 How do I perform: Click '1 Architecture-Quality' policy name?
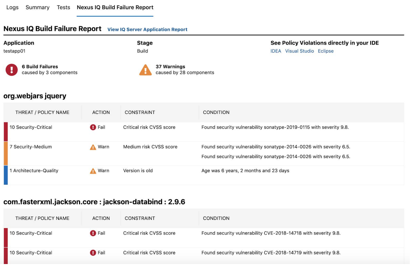34,171
